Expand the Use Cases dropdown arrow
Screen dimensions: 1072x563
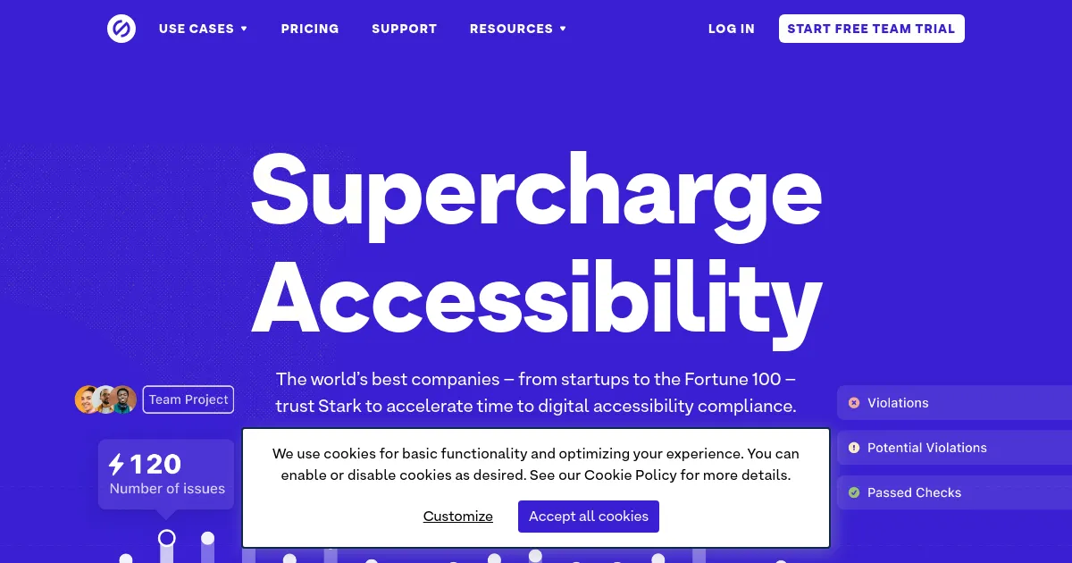(244, 29)
